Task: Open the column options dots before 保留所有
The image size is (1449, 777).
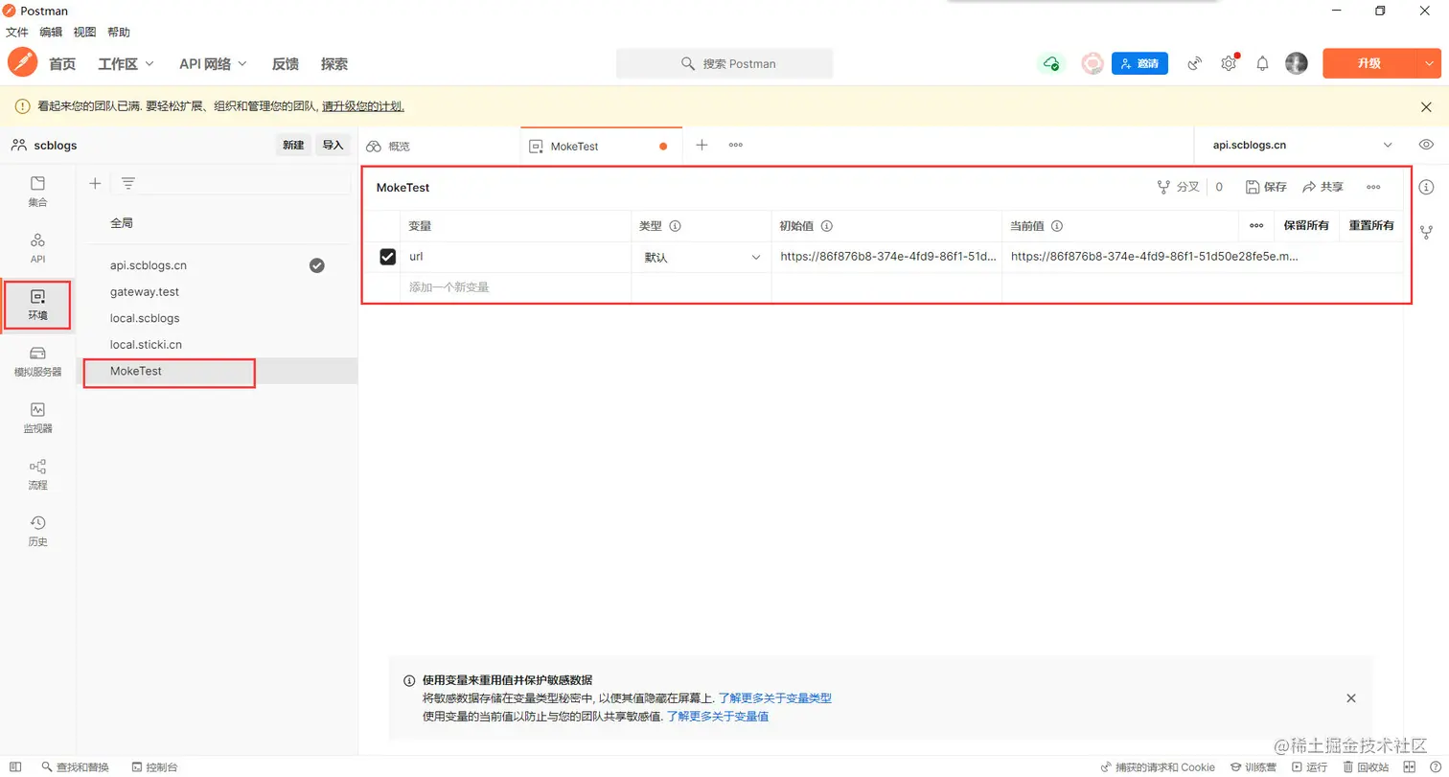Action: [1256, 226]
